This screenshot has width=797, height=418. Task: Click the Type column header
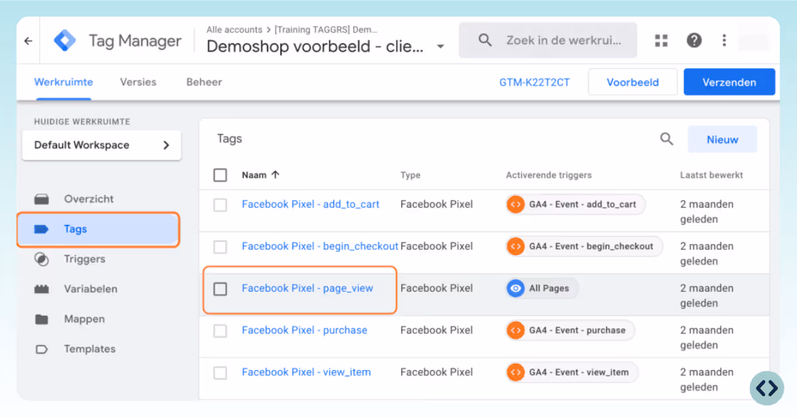410,175
